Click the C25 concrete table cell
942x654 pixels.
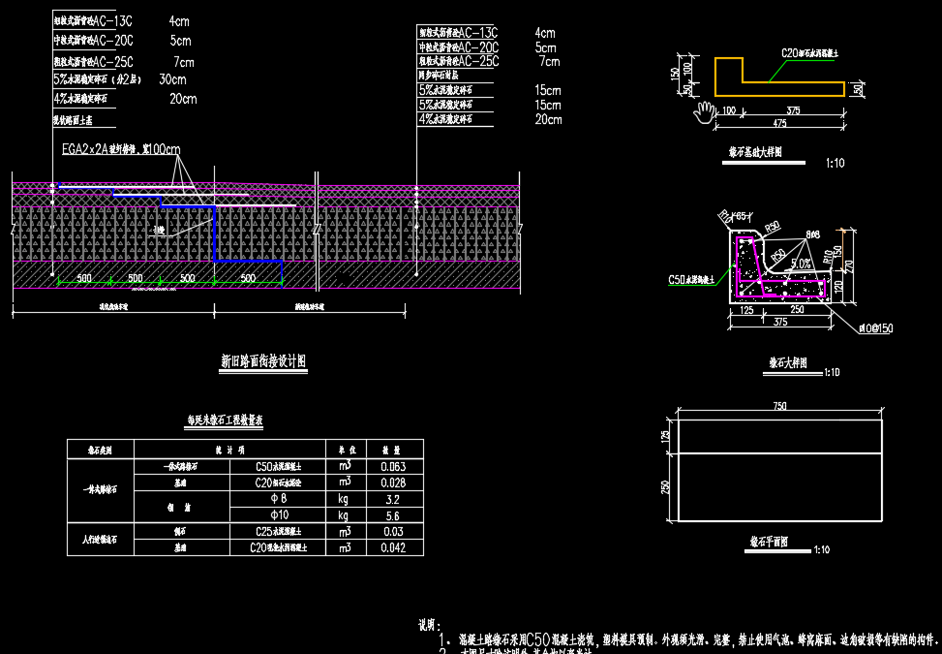278,531
